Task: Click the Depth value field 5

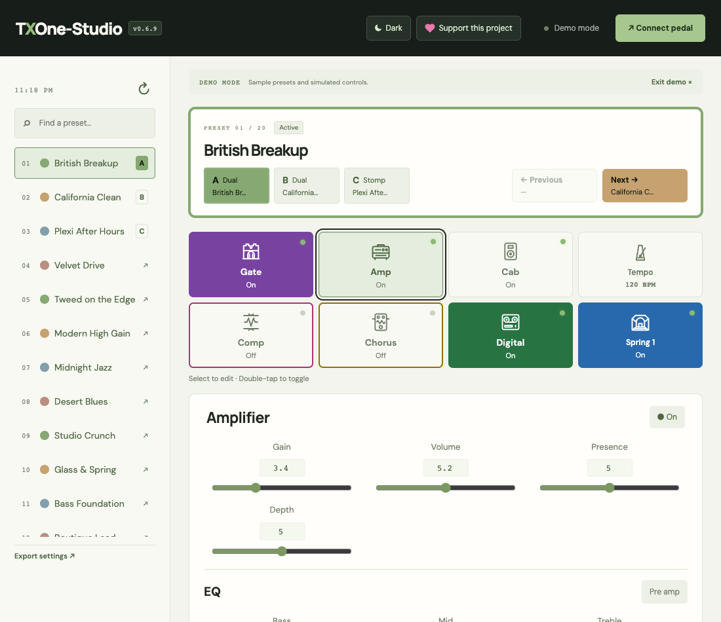Action: (x=282, y=532)
